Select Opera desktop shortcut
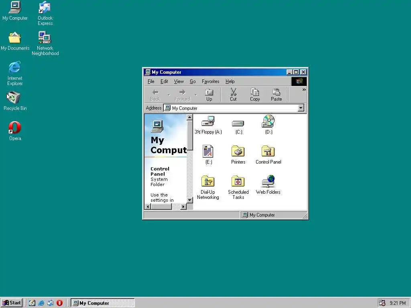 click(15, 131)
